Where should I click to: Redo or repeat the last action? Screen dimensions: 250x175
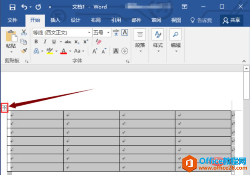click(x=38, y=7)
